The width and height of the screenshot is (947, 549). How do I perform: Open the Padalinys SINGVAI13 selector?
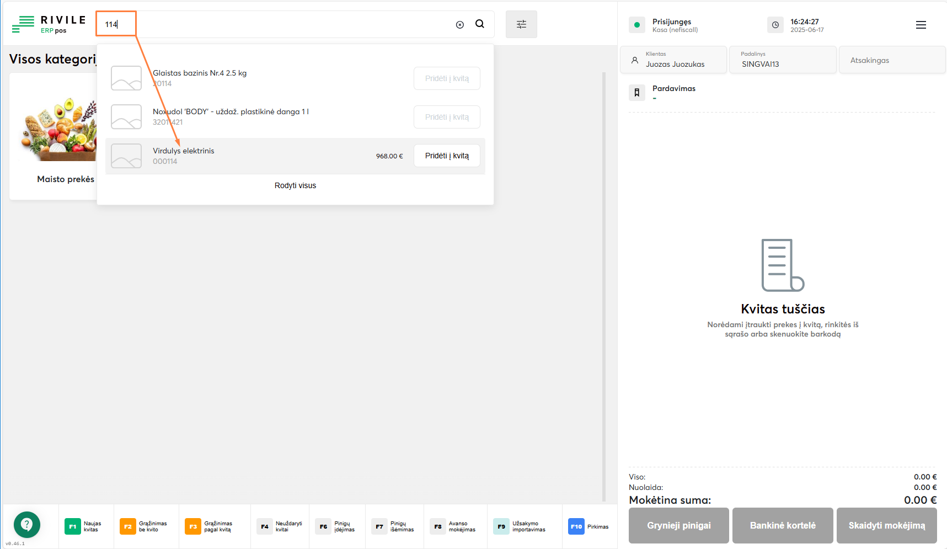point(782,60)
